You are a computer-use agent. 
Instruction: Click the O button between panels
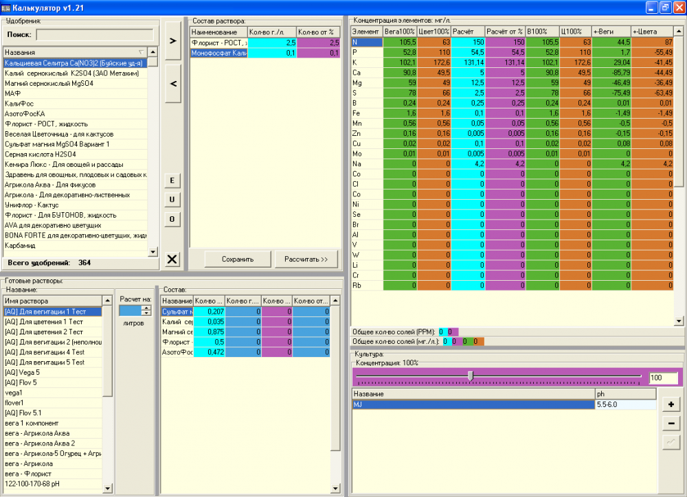(x=172, y=219)
